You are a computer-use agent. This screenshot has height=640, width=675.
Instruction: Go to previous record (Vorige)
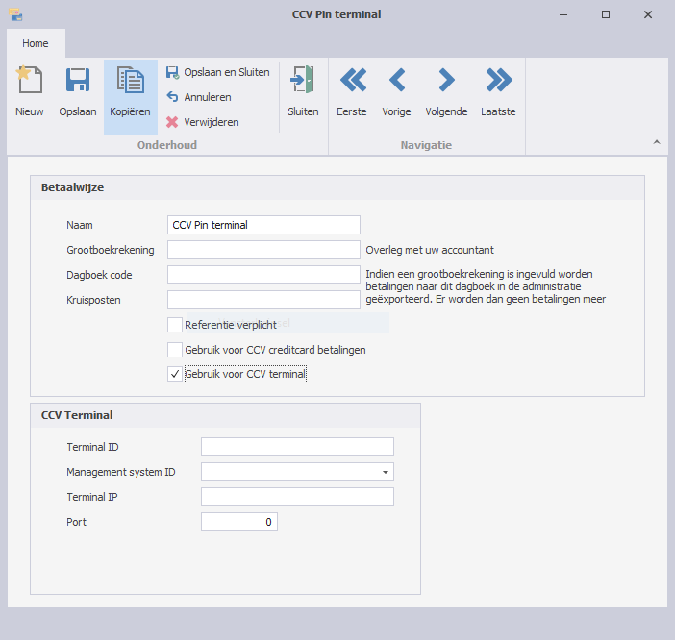click(x=396, y=91)
